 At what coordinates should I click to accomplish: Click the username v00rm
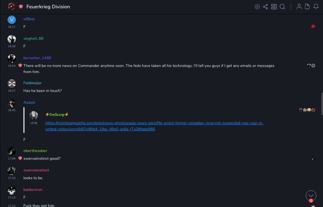29,19
